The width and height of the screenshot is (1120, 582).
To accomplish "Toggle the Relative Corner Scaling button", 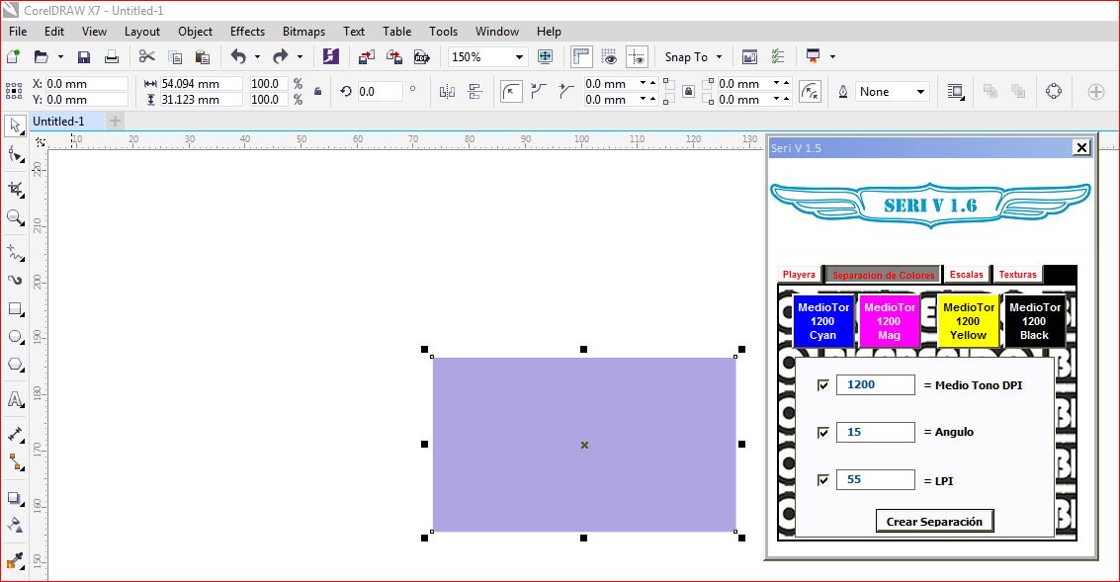I will pyautogui.click(x=810, y=92).
